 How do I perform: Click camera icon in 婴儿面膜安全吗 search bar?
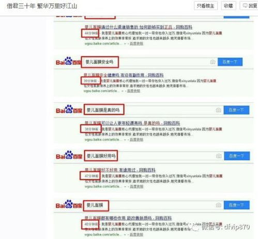click(213, 62)
